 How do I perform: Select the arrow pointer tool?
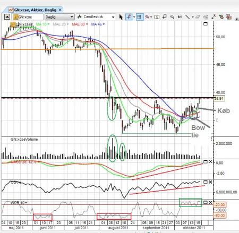121,17
